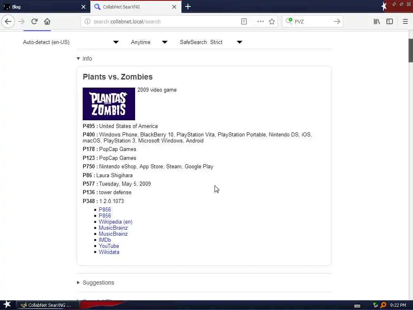
Task: Click the P123 PopCap Games row
Action: (x=109, y=158)
